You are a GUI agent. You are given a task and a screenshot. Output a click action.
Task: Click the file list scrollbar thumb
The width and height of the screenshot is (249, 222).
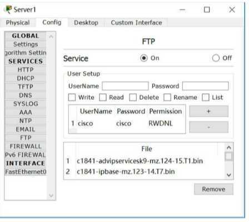pyautogui.click(x=229, y=157)
